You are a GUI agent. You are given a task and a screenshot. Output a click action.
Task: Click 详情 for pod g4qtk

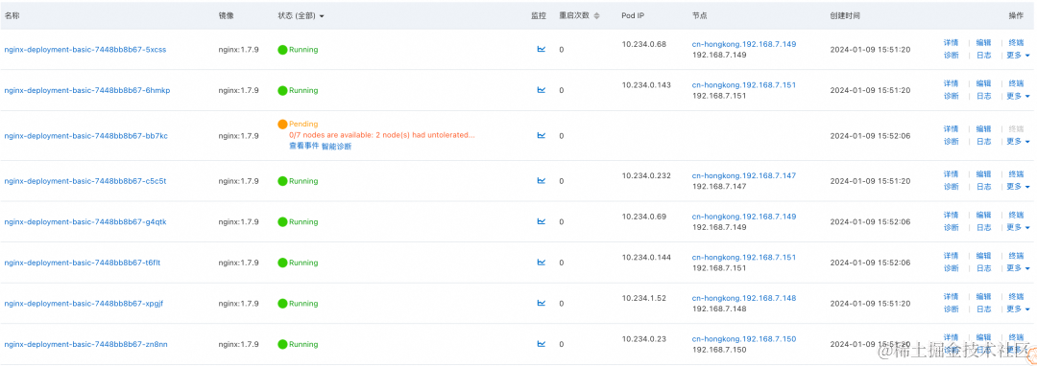point(951,216)
